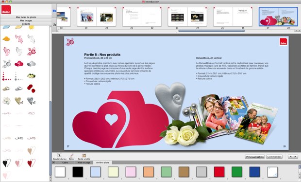Select the red rose petals clipart
The image size is (301, 182).
pyautogui.click(x=31, y=89)
